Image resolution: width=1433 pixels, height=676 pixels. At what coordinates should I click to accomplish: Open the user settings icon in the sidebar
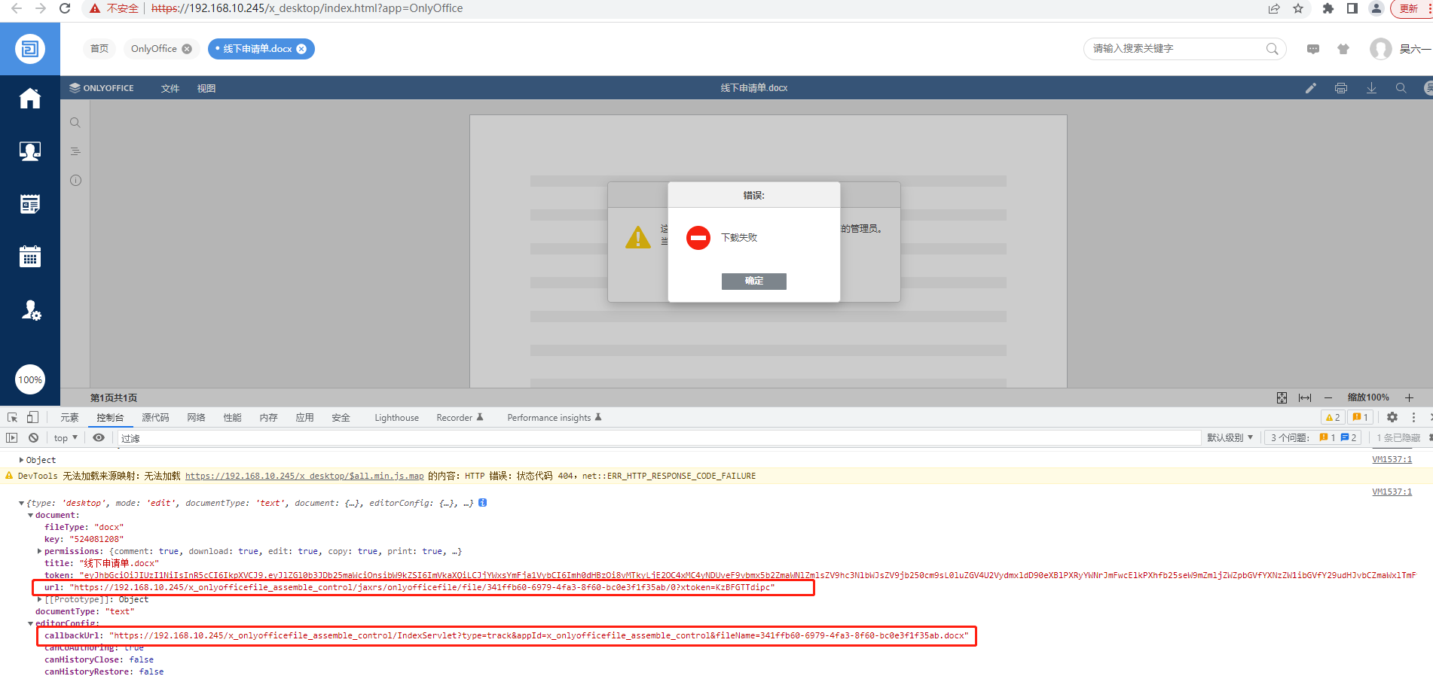coord(31,310)
